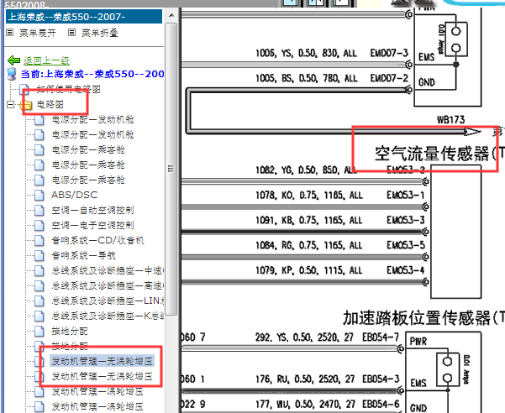This screenshot has height=413, width=505.
Task: Click the page icon beside 音响系统—导航
Action: (x=39, y=255)
